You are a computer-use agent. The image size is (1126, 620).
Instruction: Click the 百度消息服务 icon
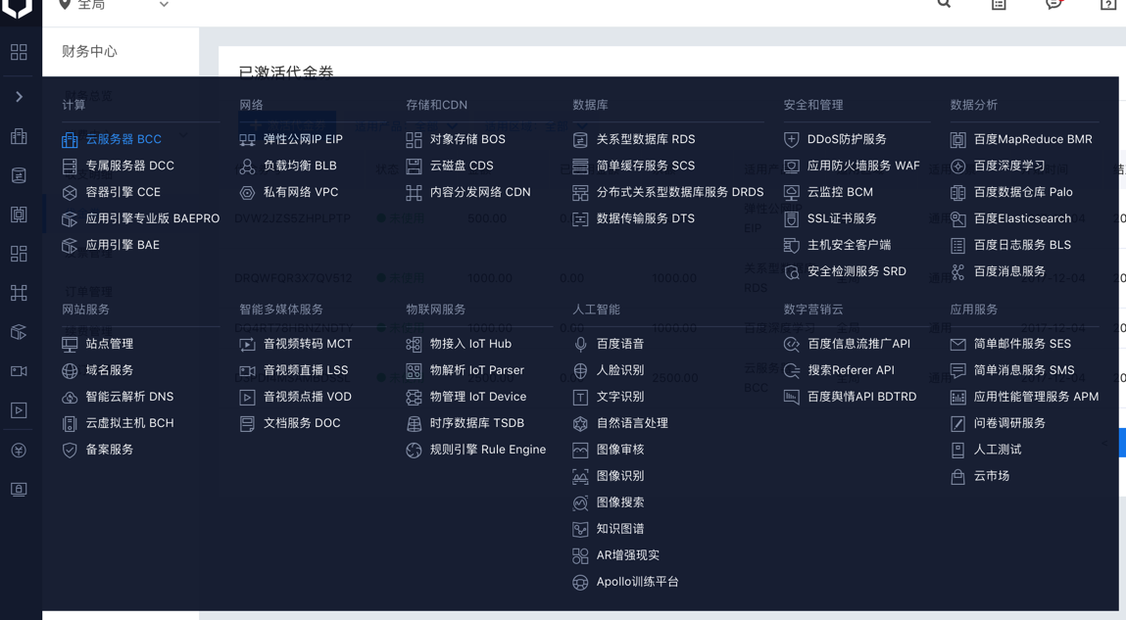point(958,272)
